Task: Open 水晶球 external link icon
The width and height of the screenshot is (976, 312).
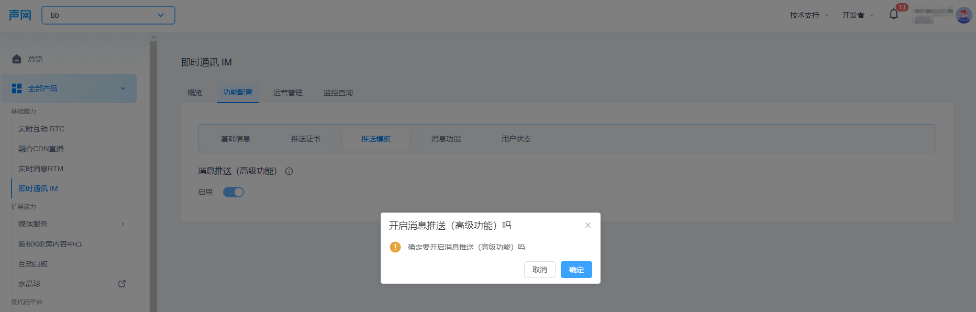Action: (122, 284)
